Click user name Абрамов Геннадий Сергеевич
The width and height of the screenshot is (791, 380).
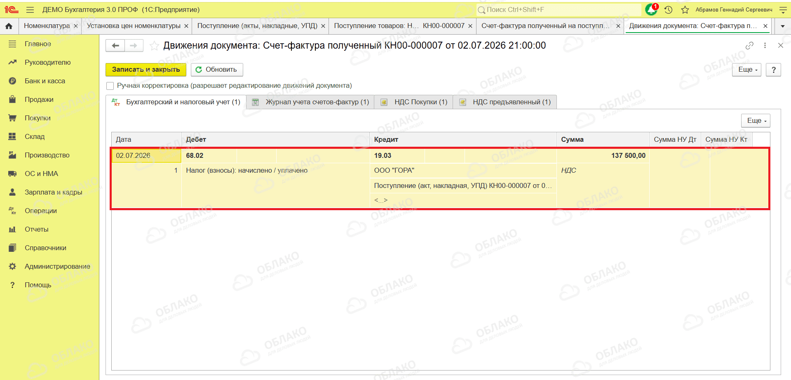[x=734, y=9]
